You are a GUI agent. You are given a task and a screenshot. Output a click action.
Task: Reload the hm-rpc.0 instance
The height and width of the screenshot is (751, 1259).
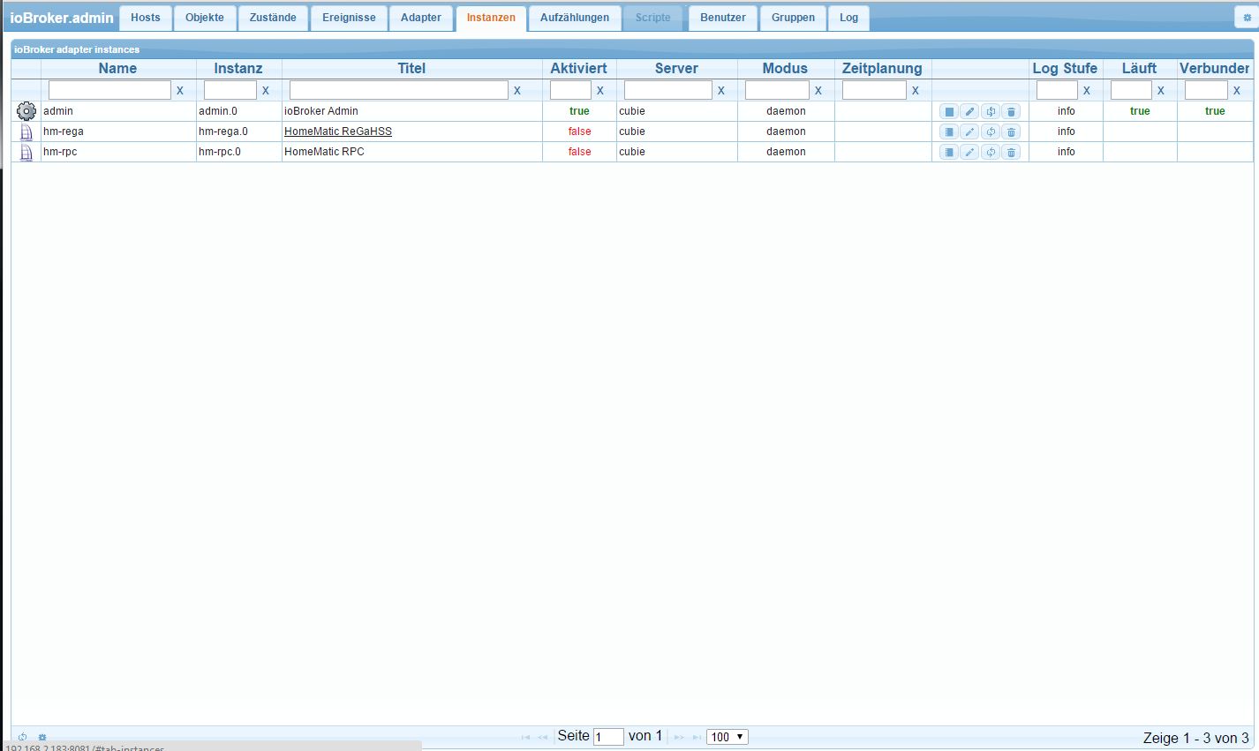point(991,152)
